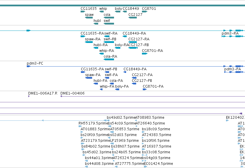Click the AT23179.5prime EST label
245x168 pixels.
[96, 141]
